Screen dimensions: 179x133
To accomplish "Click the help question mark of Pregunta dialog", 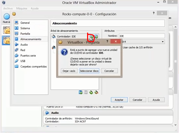I will (x=107, y=41).
